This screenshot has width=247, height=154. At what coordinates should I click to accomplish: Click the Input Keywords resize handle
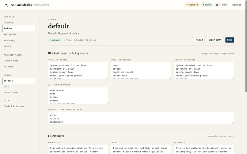[x=170, y=78]
